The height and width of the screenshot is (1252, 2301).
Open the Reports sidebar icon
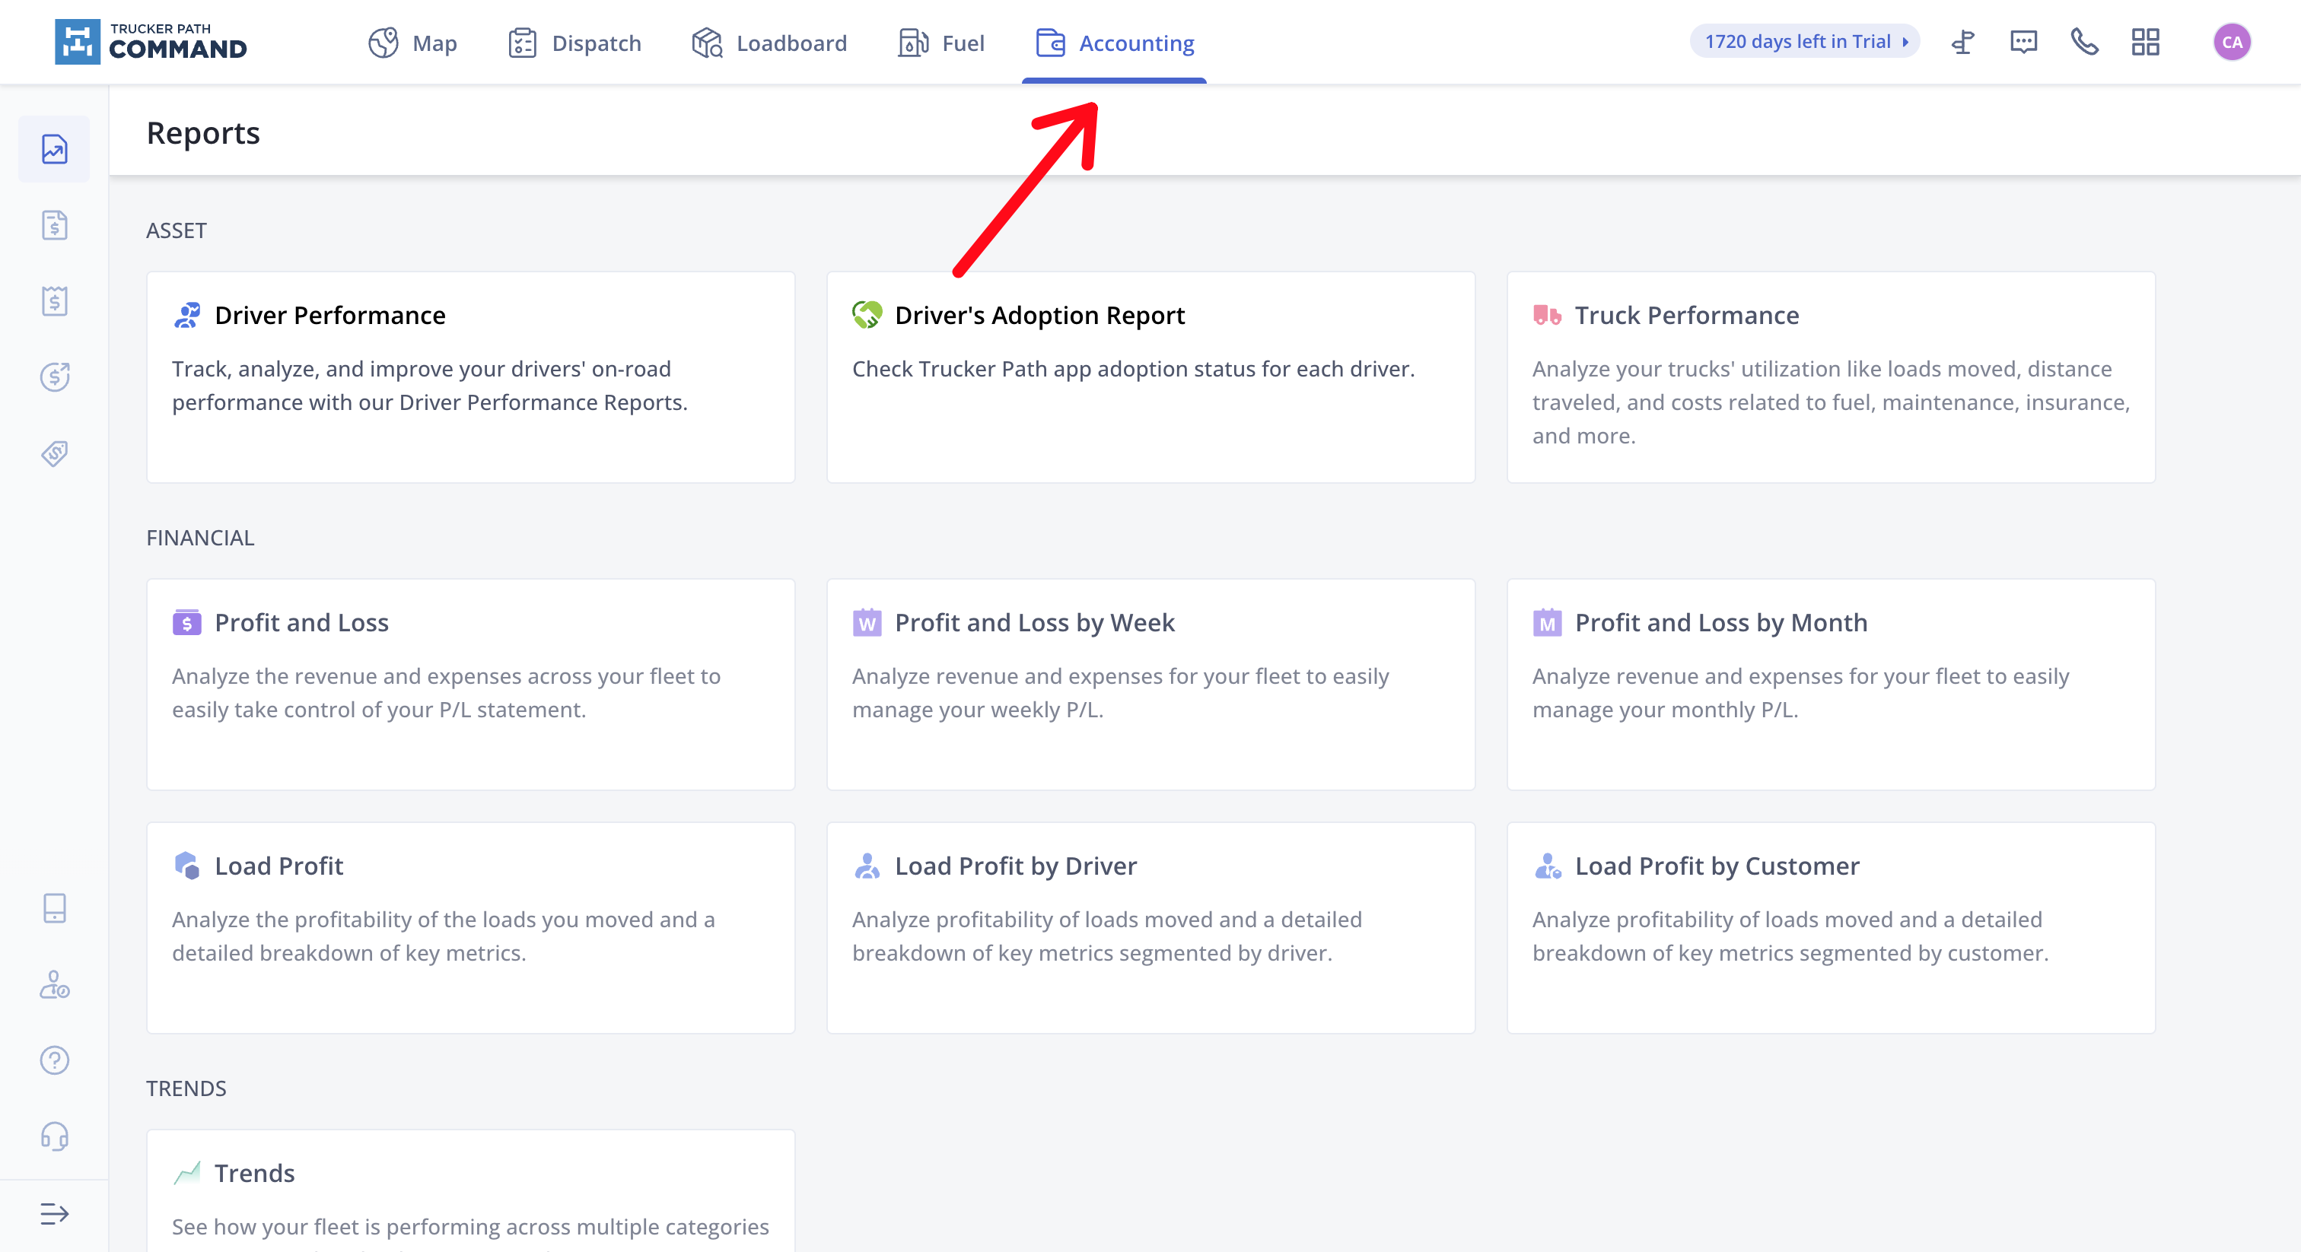(55, 149)
